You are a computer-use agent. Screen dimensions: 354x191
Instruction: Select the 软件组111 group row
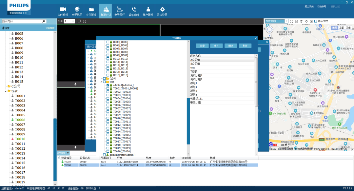click(x=222, y=99)
